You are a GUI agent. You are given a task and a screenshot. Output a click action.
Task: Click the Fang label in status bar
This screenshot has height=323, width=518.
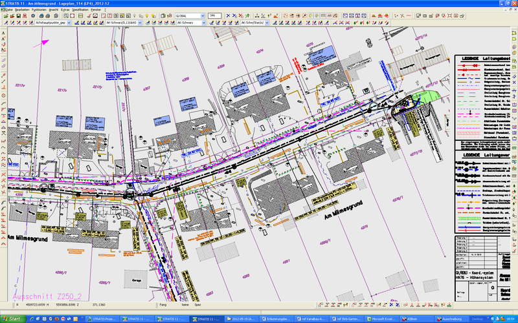click(x=163, y=305)
